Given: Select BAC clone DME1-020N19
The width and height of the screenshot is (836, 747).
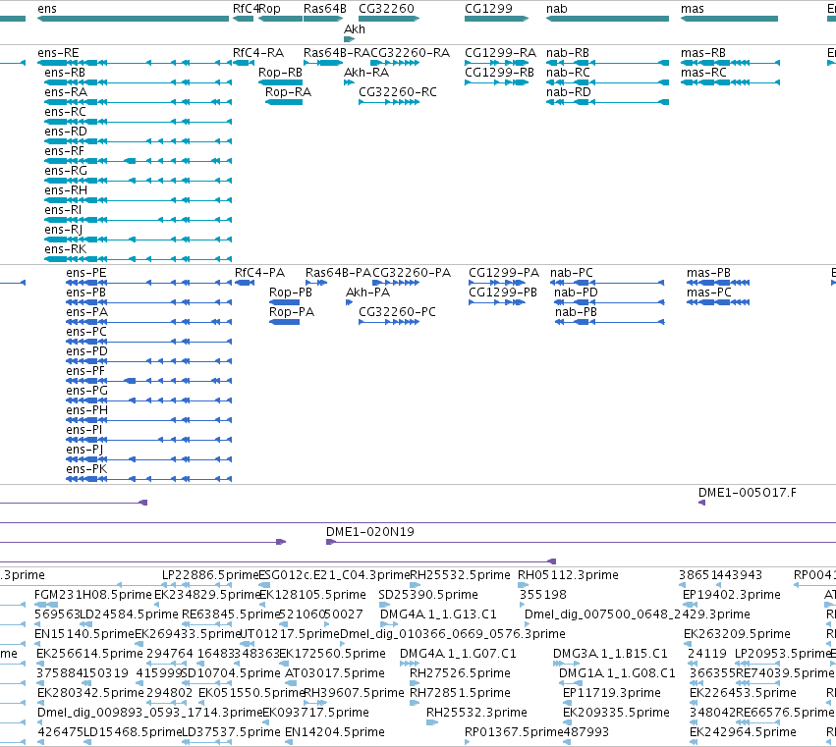Looking at the screenshot, I should click(x=582, y=542).
